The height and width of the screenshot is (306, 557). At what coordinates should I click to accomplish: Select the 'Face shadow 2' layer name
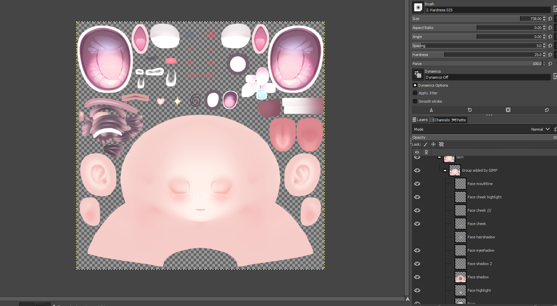[480, 264]
